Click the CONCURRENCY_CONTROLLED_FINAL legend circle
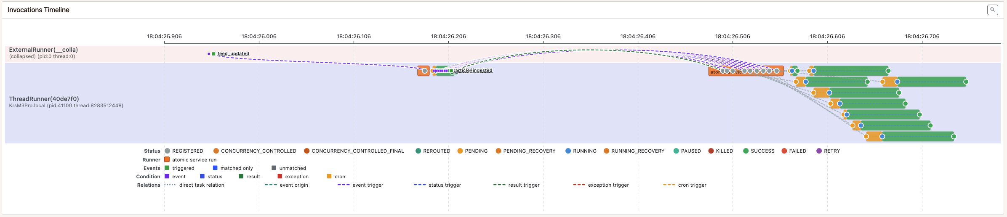Screen dimensions: 1007x217 click(x=306, y=151)
